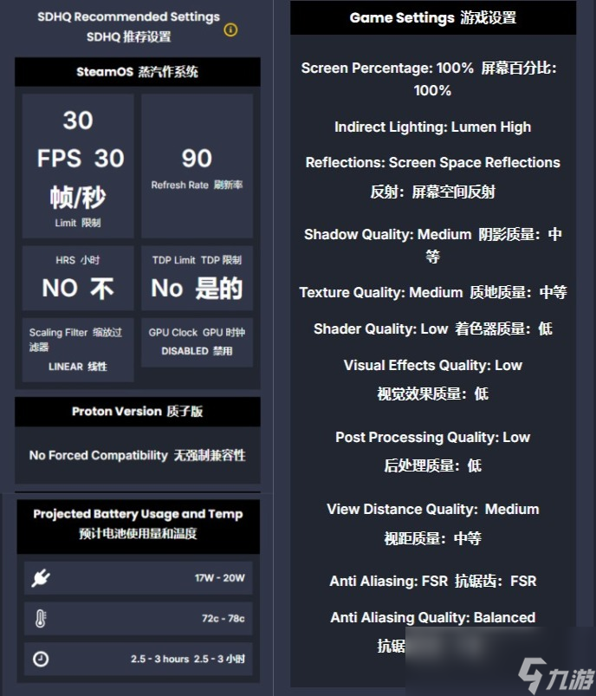
Task: Click the Projected Battery Usage and Temp header
Action: (138, 524)
